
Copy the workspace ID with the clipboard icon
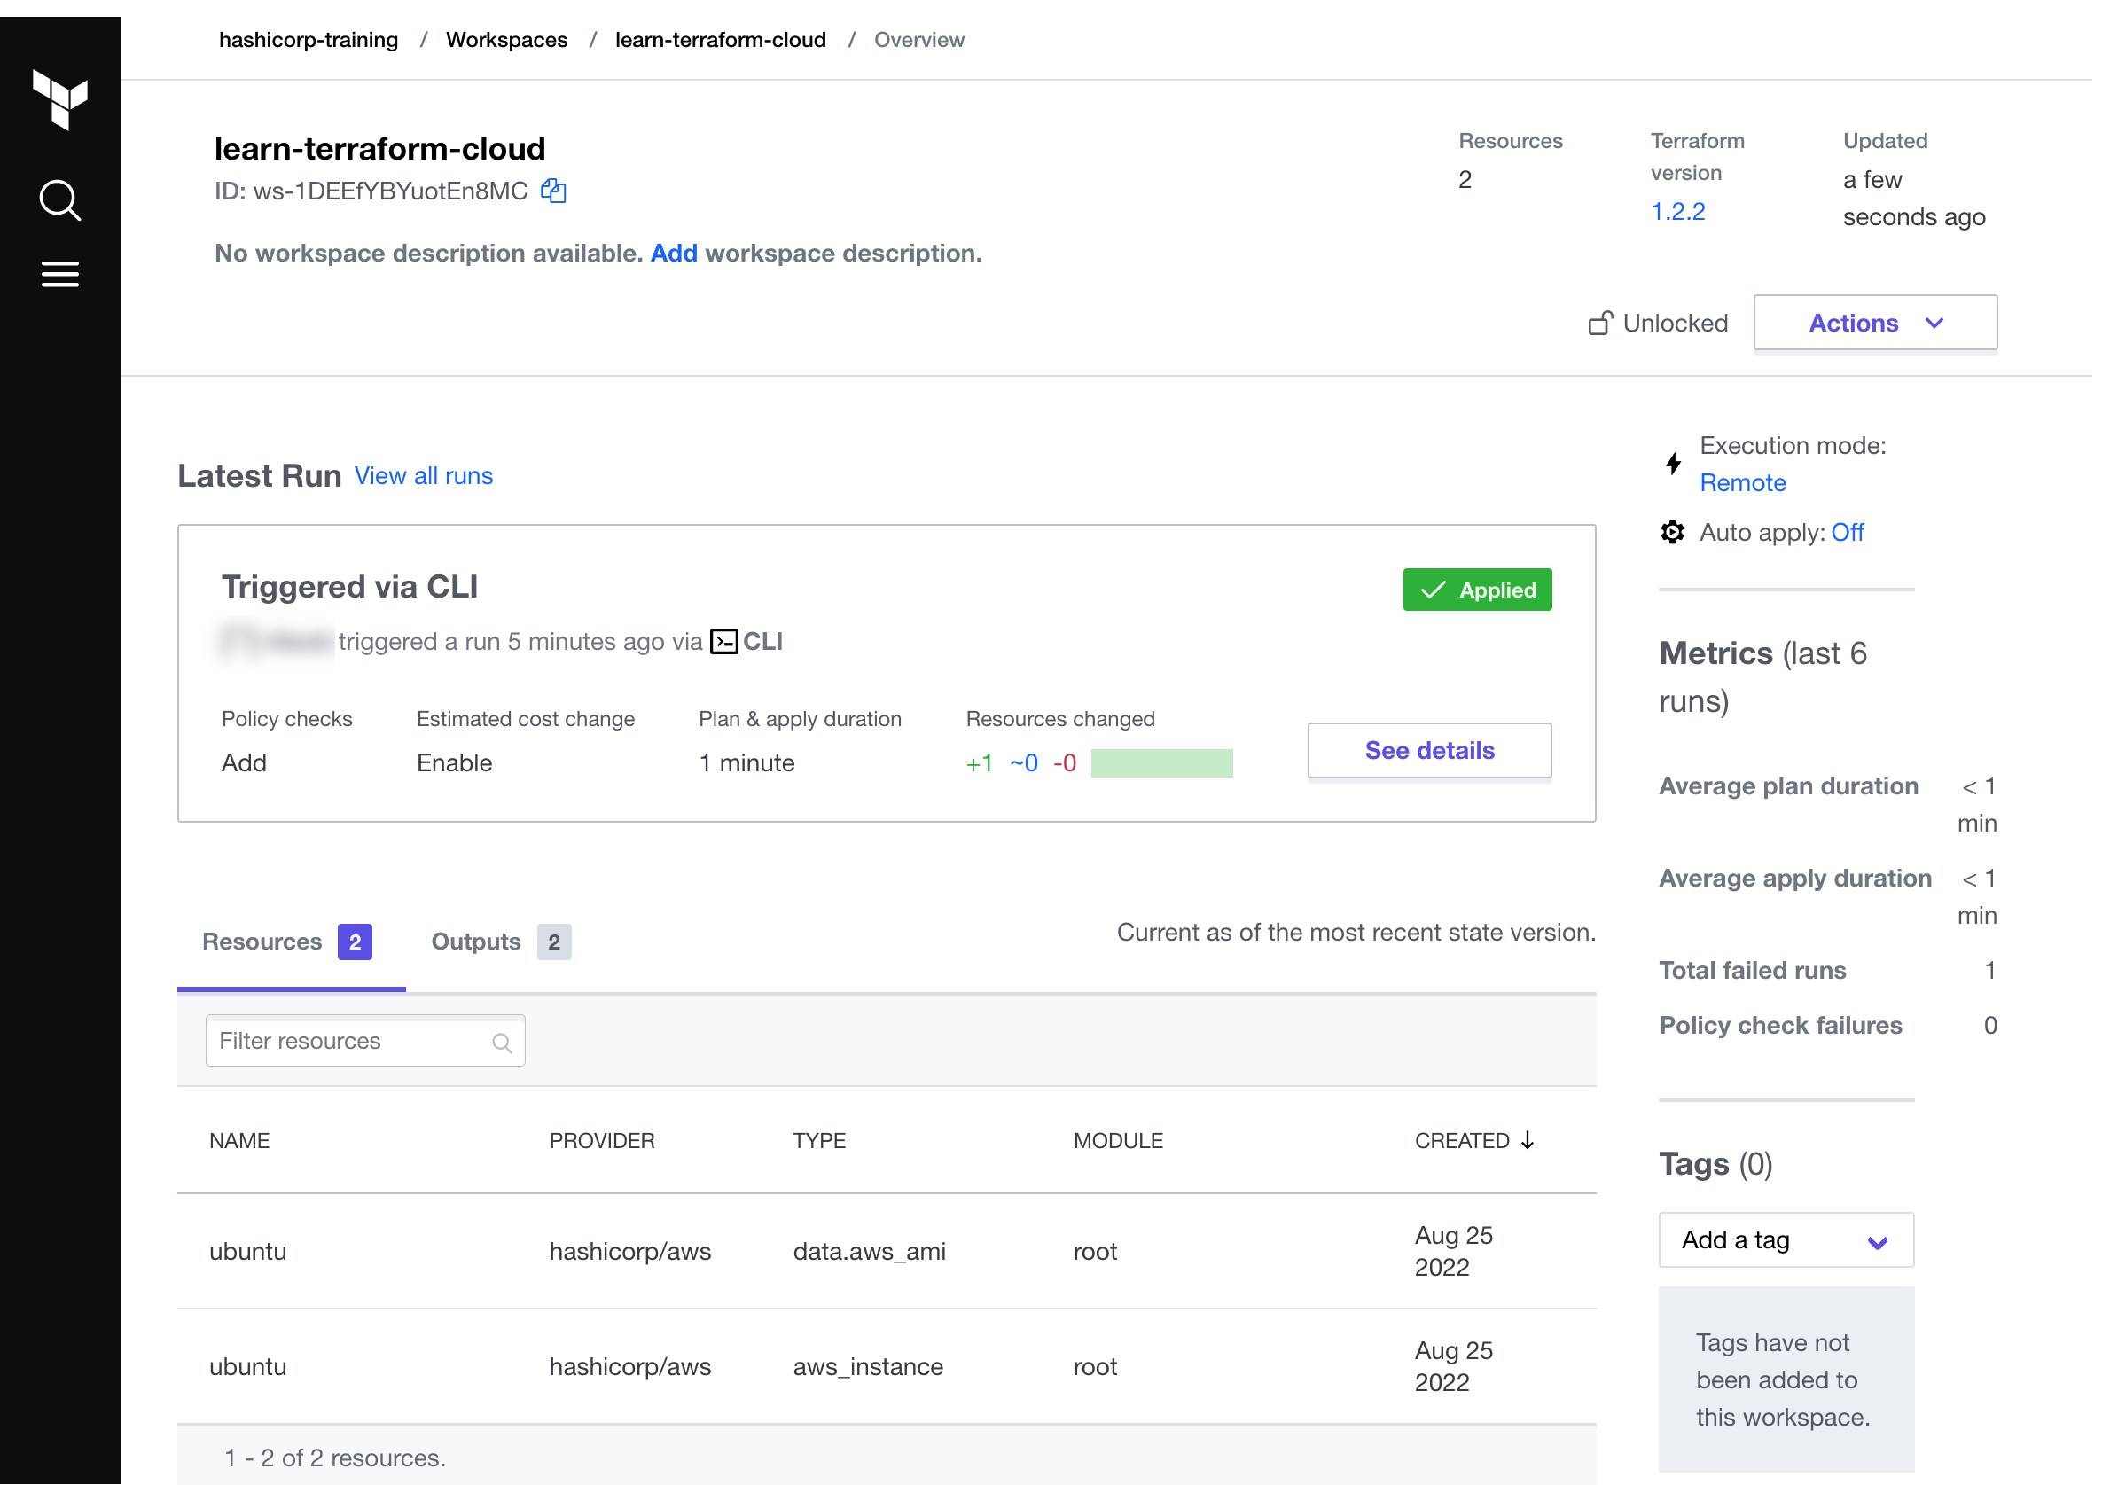[553, 191]
